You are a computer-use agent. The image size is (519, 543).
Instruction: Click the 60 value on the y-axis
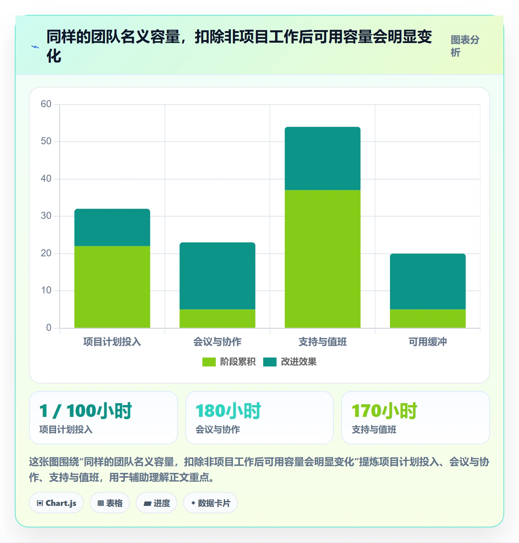click(46, 104)
